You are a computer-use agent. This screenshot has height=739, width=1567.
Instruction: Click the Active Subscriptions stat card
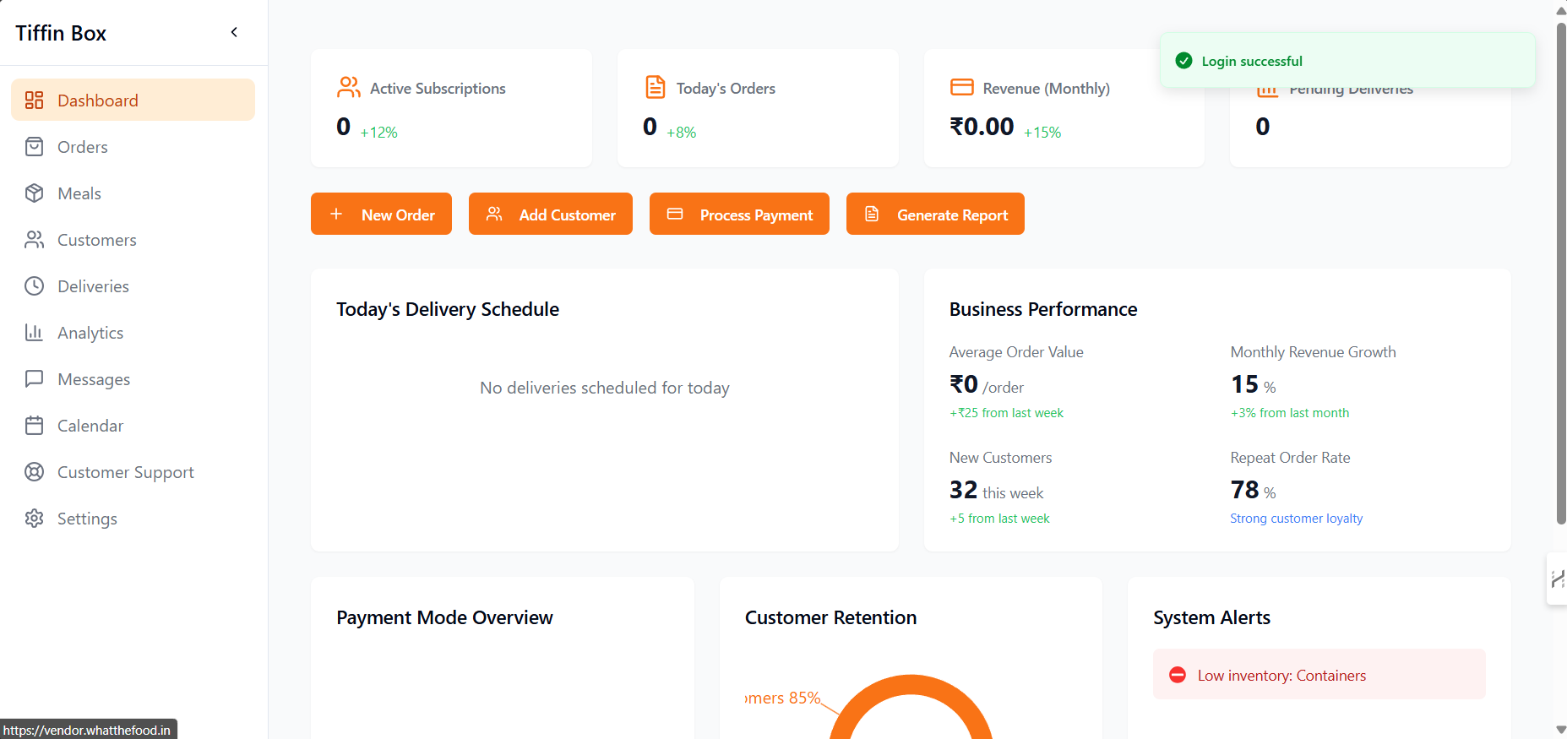[x=451, y=108]
